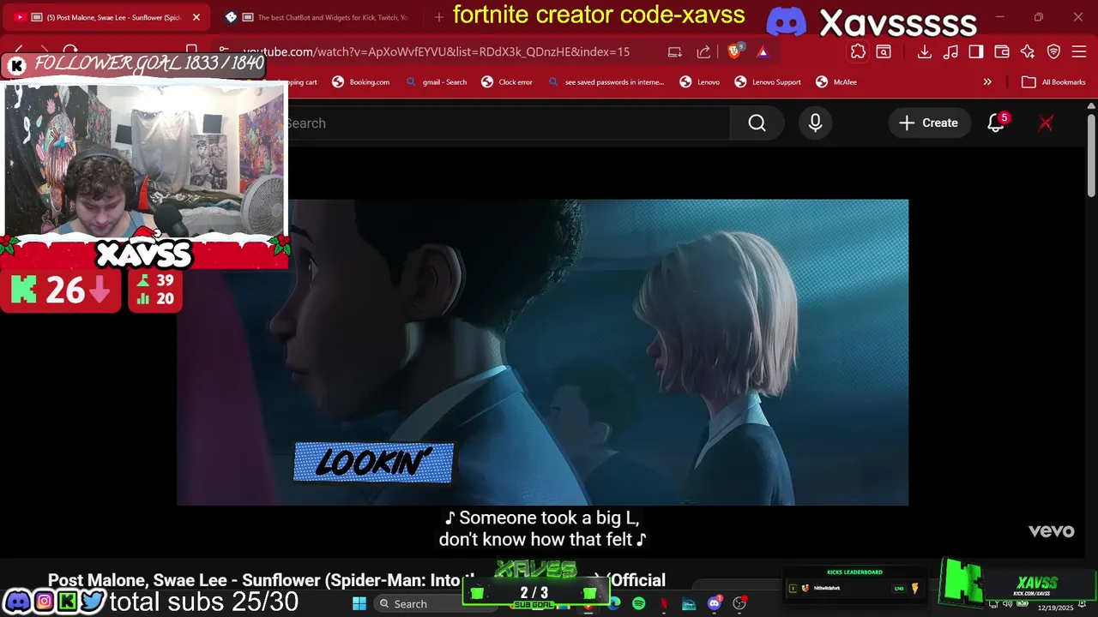Open Netflix from the taskbar
The image size is (1098, 617).
click(x=664, y=603)
